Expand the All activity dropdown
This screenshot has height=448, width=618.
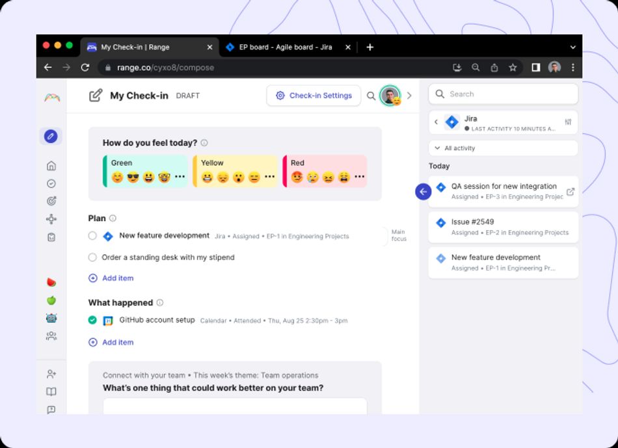503,148
